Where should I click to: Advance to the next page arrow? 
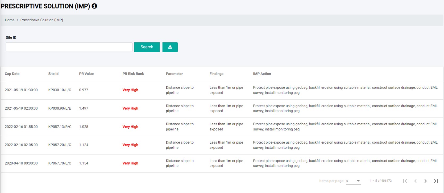[426, 181]
